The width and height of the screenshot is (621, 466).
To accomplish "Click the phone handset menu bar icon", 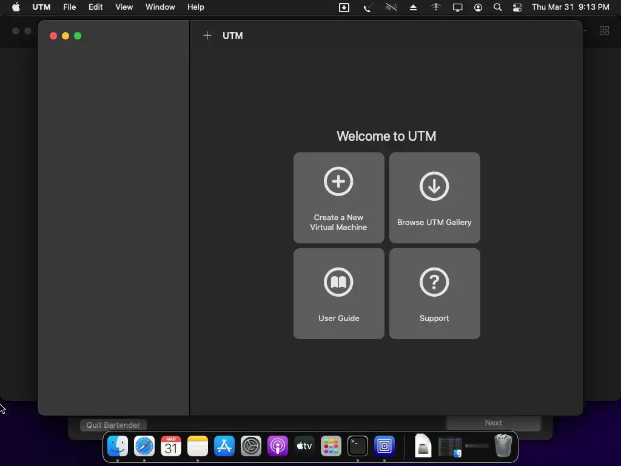I will pos(368,7).
